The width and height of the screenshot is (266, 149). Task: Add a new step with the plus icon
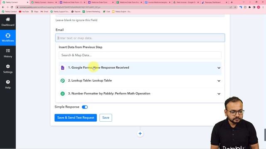140,134
